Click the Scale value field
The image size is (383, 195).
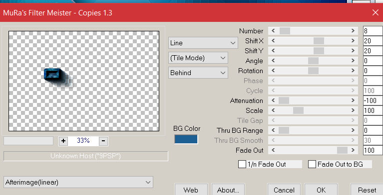373,110
